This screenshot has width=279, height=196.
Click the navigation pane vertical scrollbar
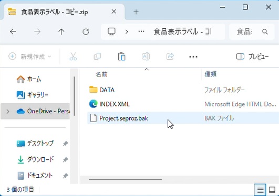[x=74, y=96]
